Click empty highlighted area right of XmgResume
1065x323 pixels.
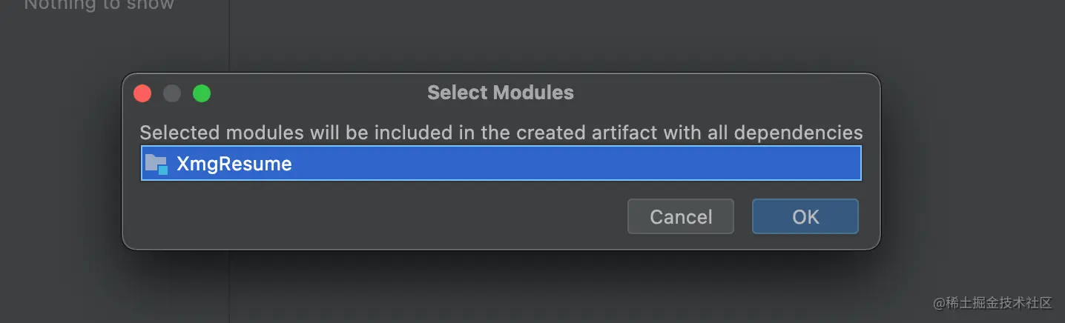[578, 164]
